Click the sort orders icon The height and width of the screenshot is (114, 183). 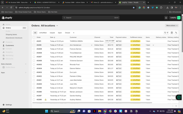click(x=176, y=33)
